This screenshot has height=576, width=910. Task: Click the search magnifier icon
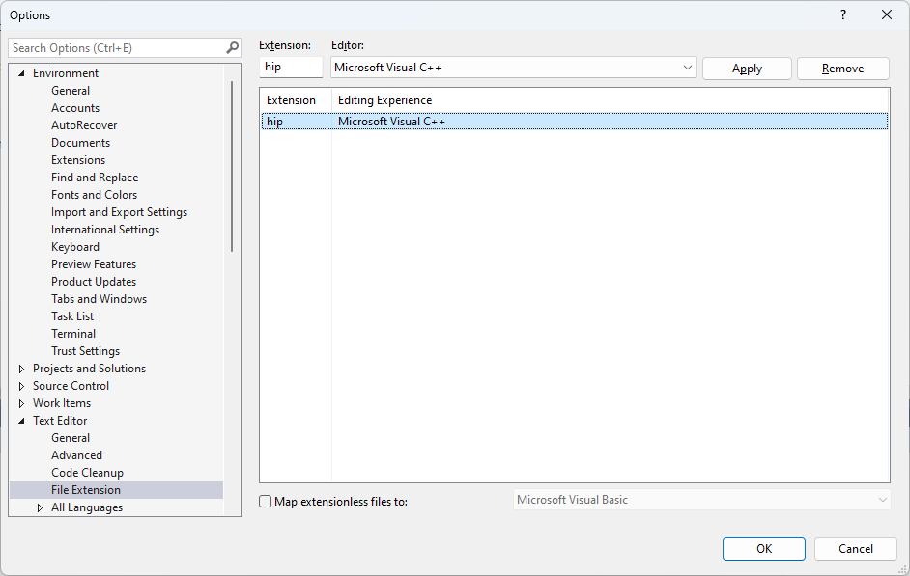pyautogui.click(x=232, y=46)
